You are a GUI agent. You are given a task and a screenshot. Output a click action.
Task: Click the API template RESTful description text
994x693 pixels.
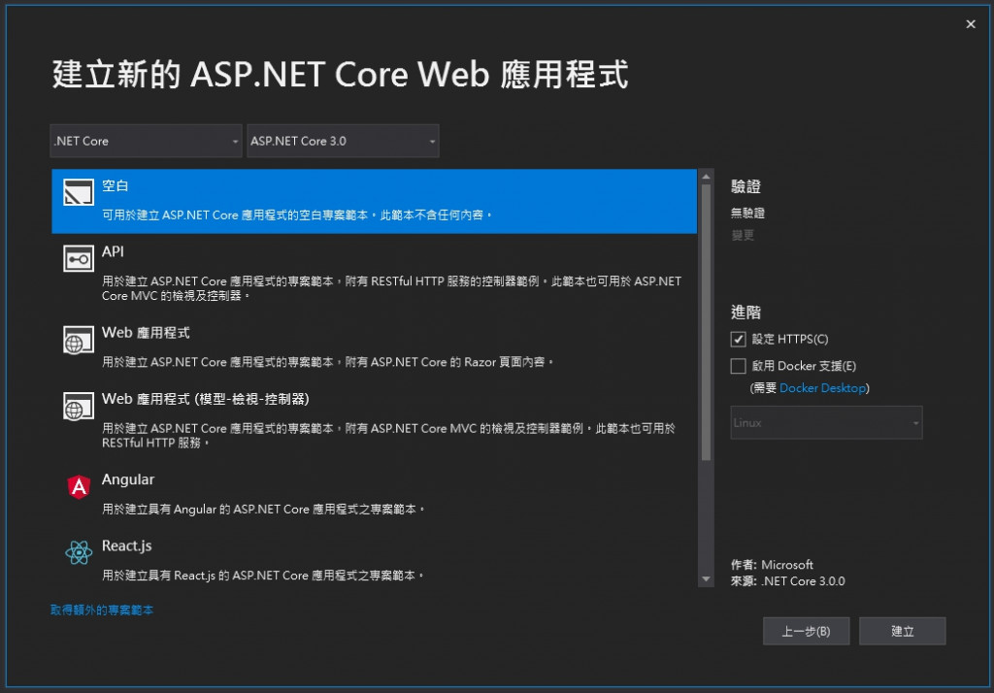click(x=392, y=288)
